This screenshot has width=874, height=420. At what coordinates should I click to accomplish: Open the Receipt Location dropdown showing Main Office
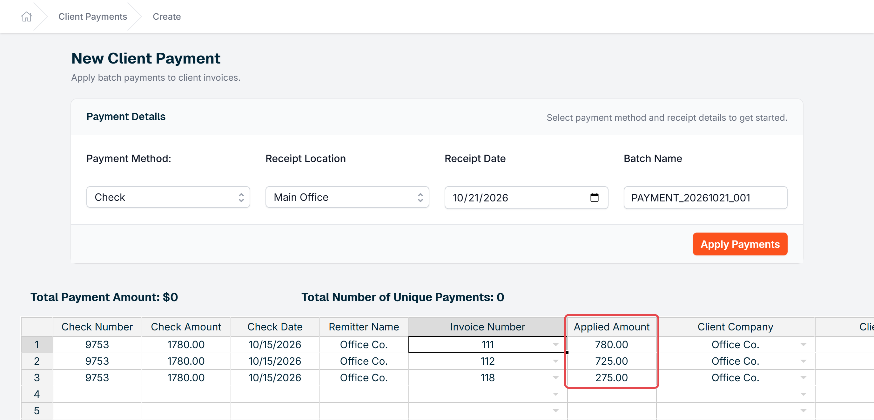pyautogui.click(x=347, y=197)
